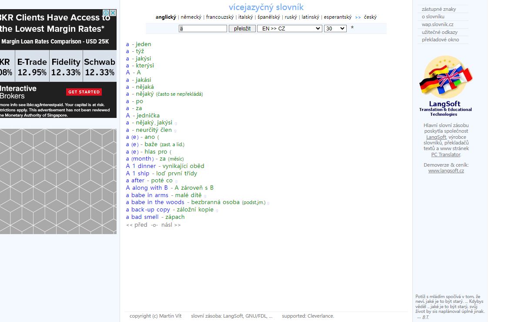Click the entry 'A 1 dinner'

[x=141, y=166]
